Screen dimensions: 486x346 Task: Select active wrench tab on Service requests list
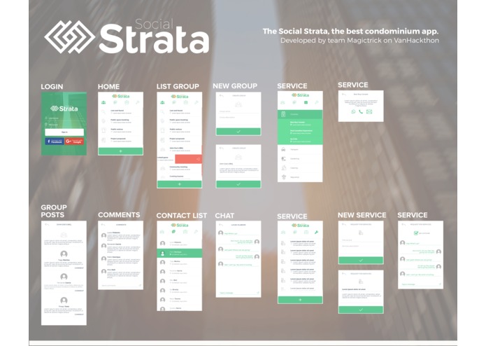coord(317,232)
